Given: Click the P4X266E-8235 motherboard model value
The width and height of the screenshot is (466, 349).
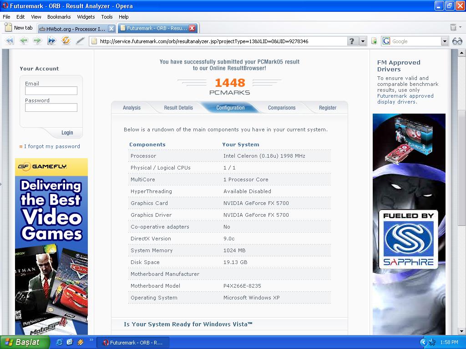Looking at the screenshot, I should (242, 286).
